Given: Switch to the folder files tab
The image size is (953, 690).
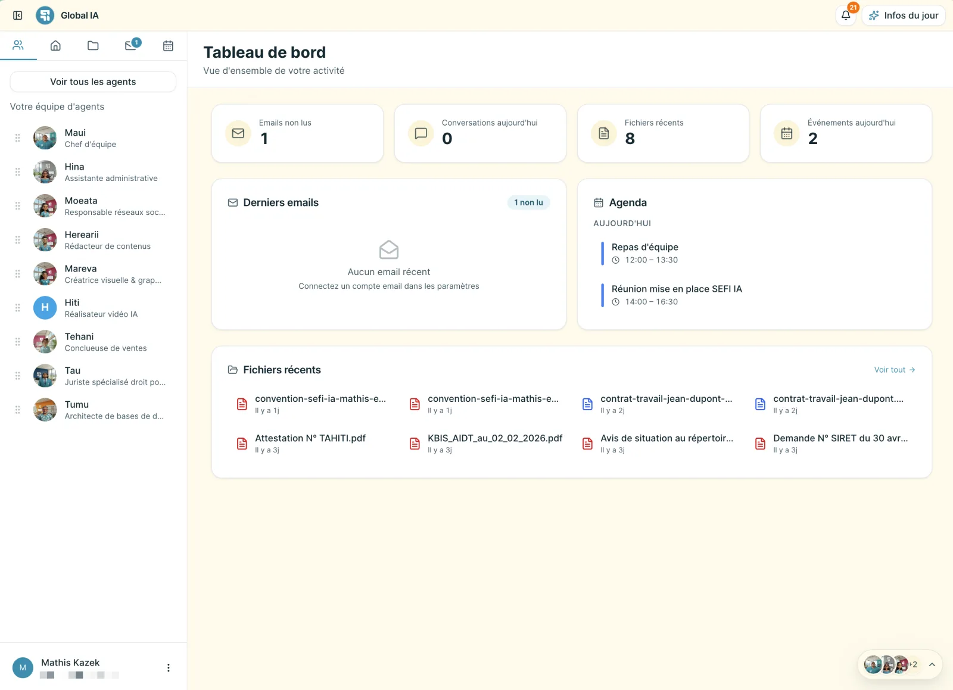Looking at the screenshot, I should [x=93, y=45].
